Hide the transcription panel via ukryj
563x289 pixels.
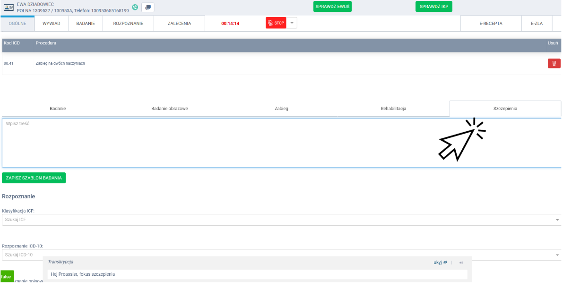pos(440,262)
